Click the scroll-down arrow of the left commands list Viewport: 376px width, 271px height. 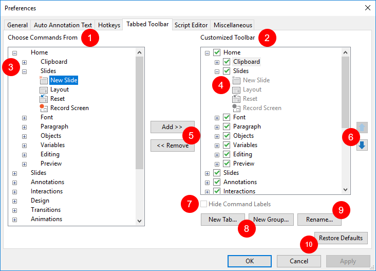point(139,221)
